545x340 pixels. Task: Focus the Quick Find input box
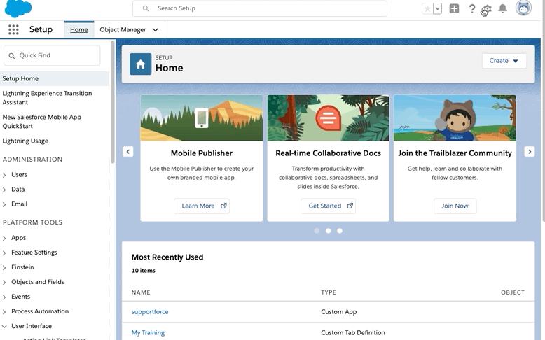(x=52, y=55)
